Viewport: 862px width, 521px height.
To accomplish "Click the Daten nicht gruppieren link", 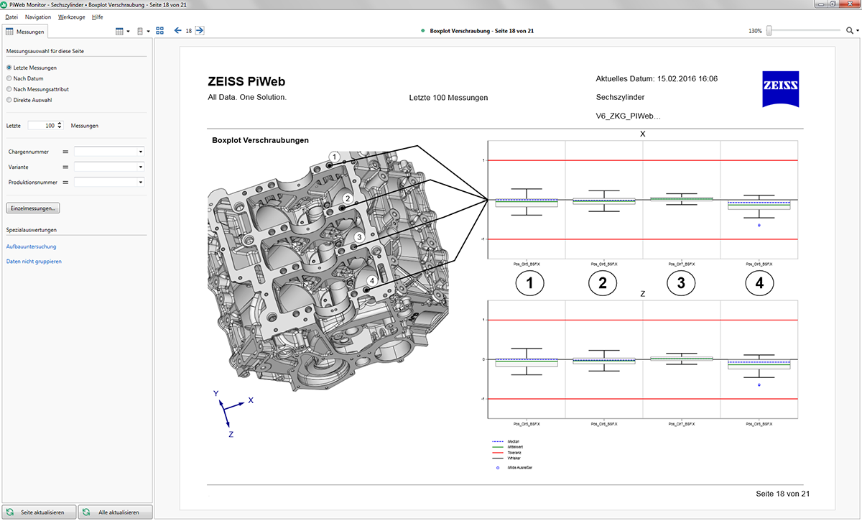I will click(x=34, y=262).
